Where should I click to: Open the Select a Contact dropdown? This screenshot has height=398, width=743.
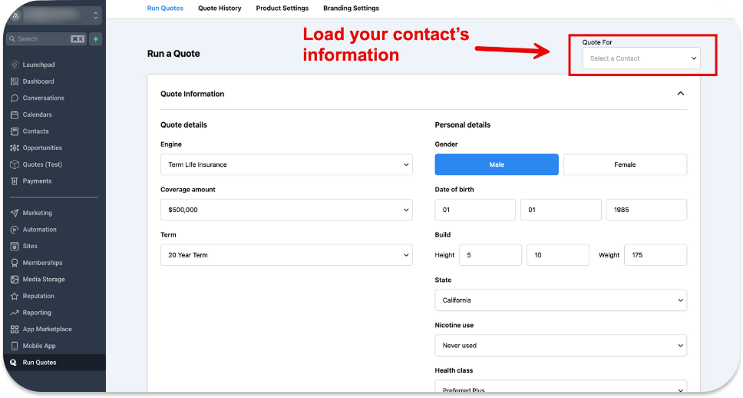(641, 58)
